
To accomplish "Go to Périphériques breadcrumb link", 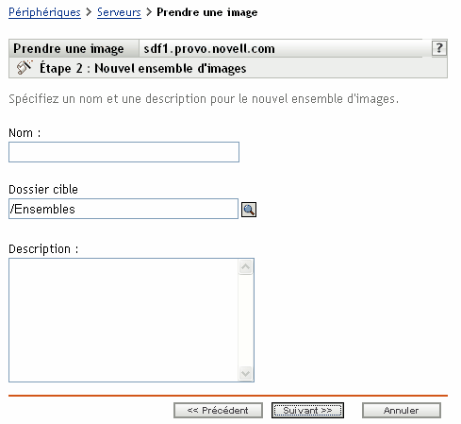I will 44,12.
